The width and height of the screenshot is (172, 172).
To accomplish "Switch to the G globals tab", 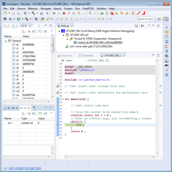I will coord(15,108).
